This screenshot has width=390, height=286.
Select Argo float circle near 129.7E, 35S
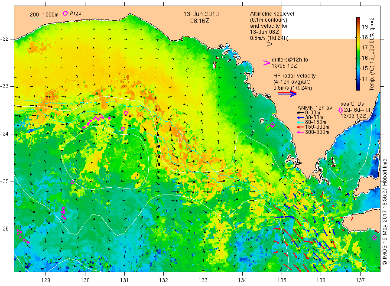(x=72, y=182)
